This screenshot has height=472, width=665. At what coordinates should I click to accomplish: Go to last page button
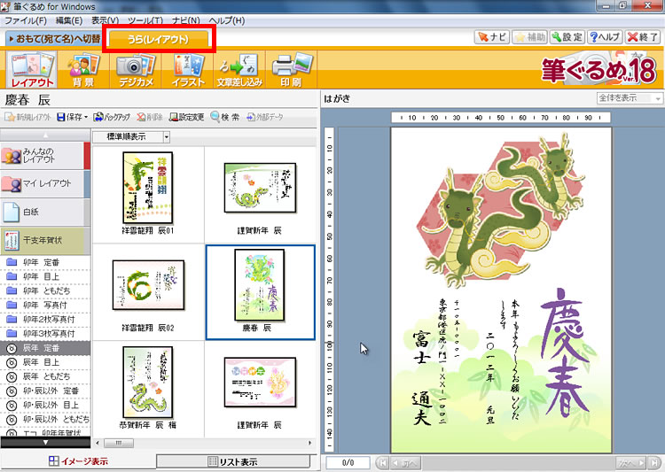(x=655, y=462)
